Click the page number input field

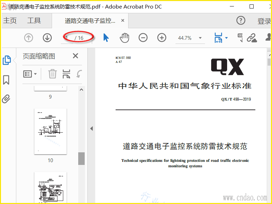point(67,38)
